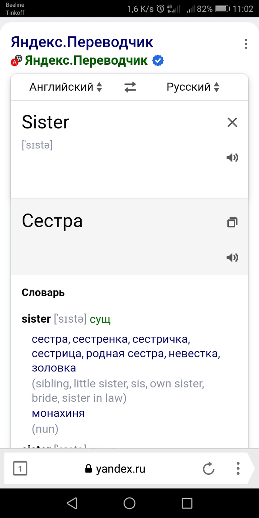Reload the yandex.ru page
The image size is (259, 518).
[x=209, y=469]
